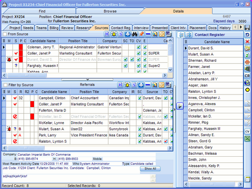Click the move-to-Contact-Register arrow button

pyautogui.click(x=180, y=106)
